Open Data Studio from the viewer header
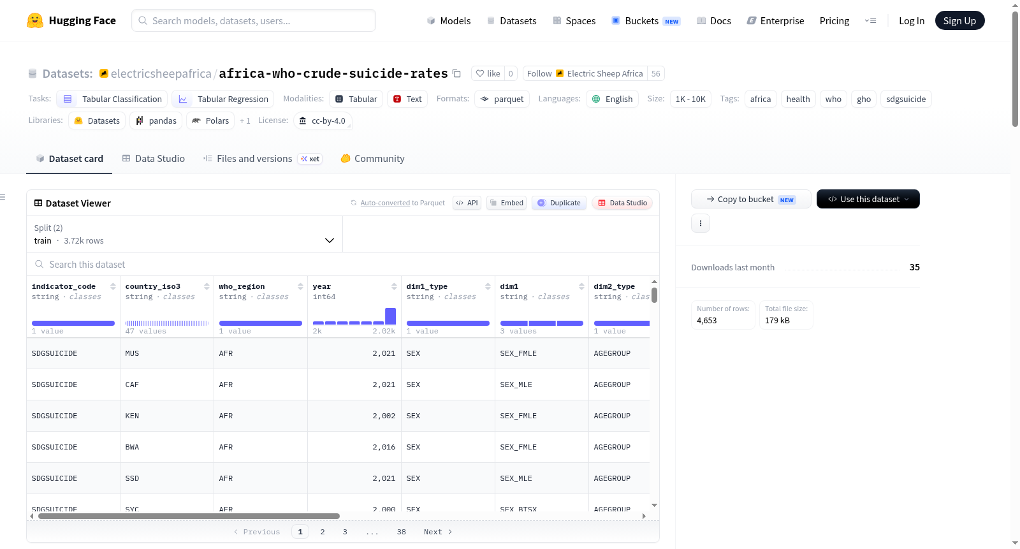Image resolution: width=1020 pixels, height=549 pixels. pos(622,203)
